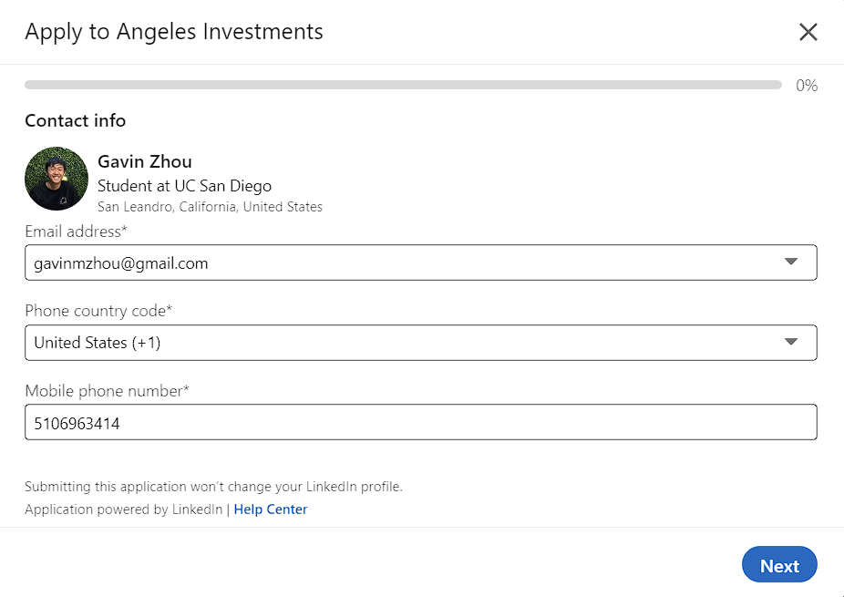Click the Student at UC San Diego headline

[x=184, y=186]
